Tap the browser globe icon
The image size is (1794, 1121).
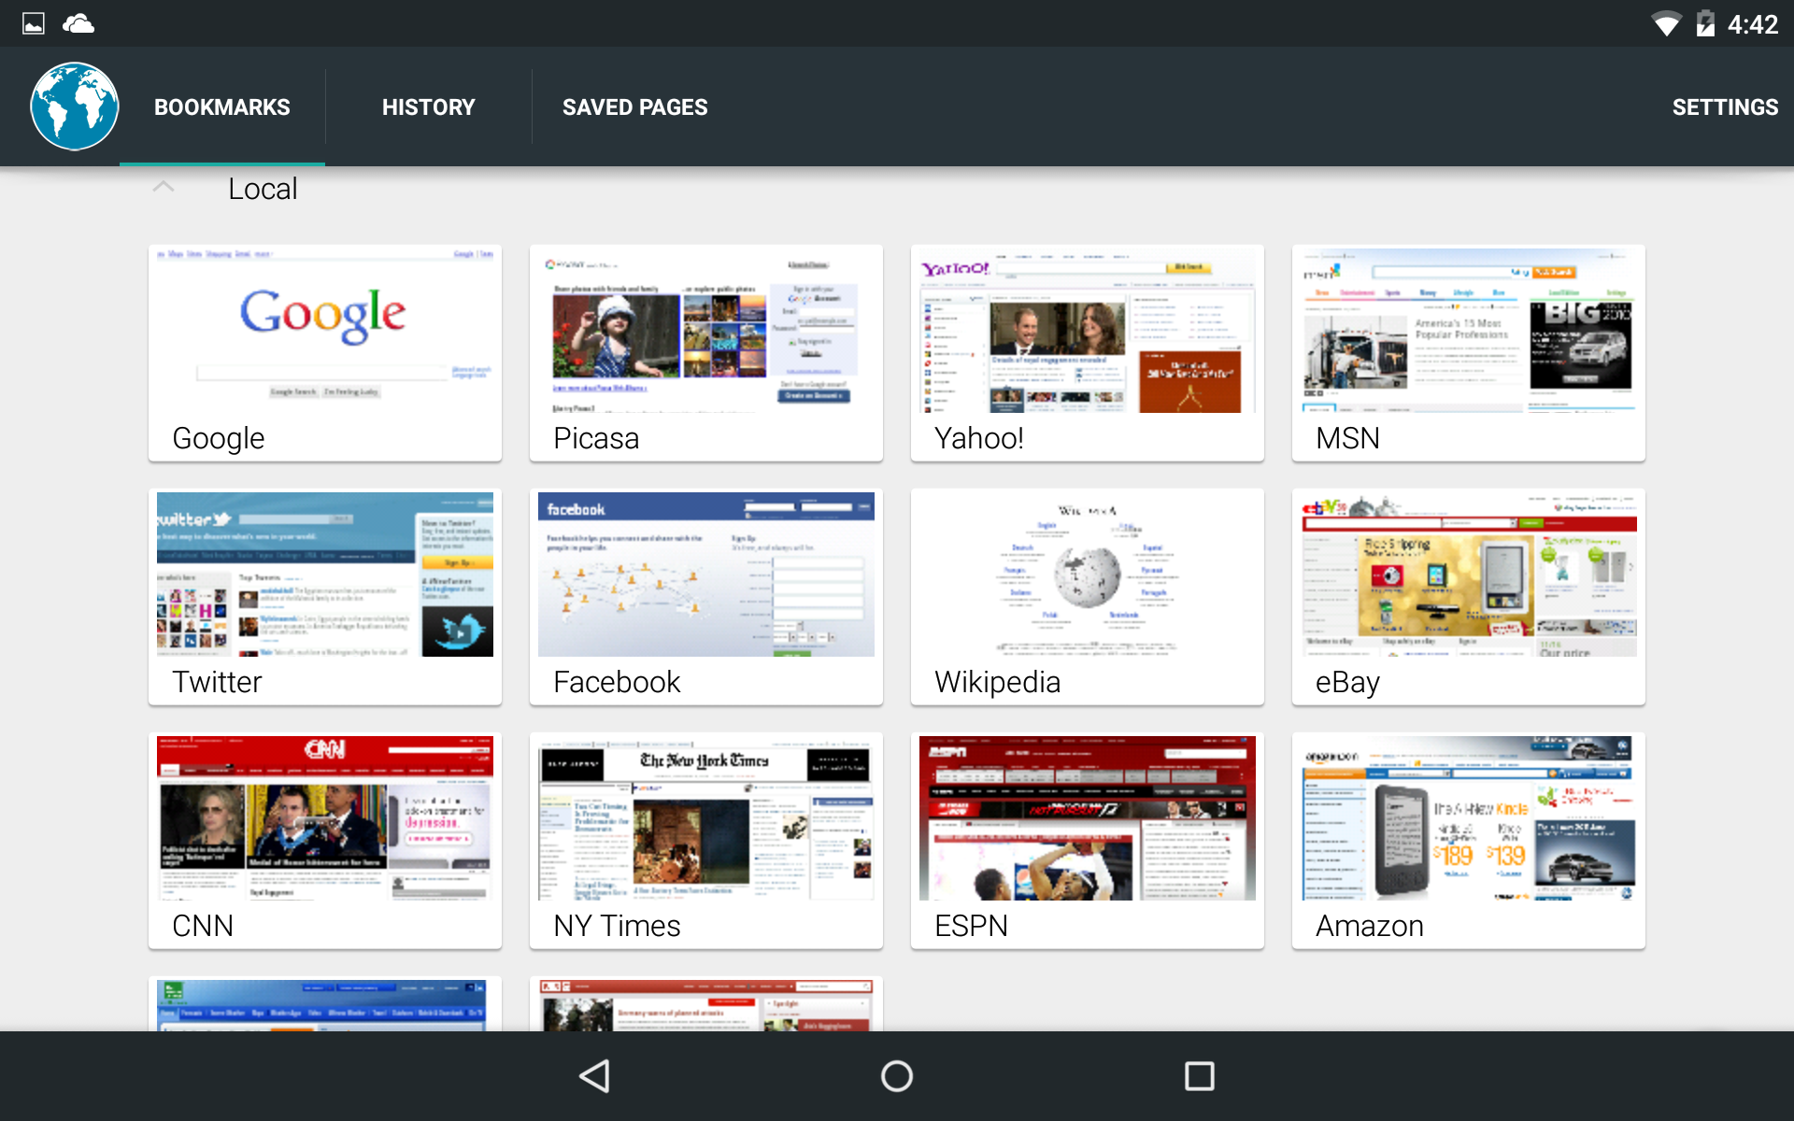click(75, 106)
